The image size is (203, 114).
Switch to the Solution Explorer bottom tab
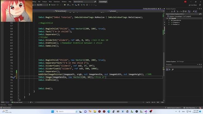pyautogui.click(x=171, y=61)
